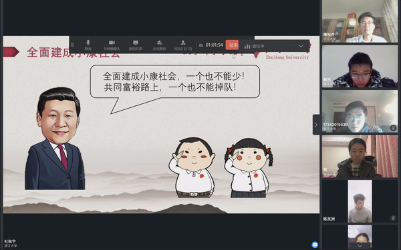Show more participants with bottom down chevron

pos(360,246)
